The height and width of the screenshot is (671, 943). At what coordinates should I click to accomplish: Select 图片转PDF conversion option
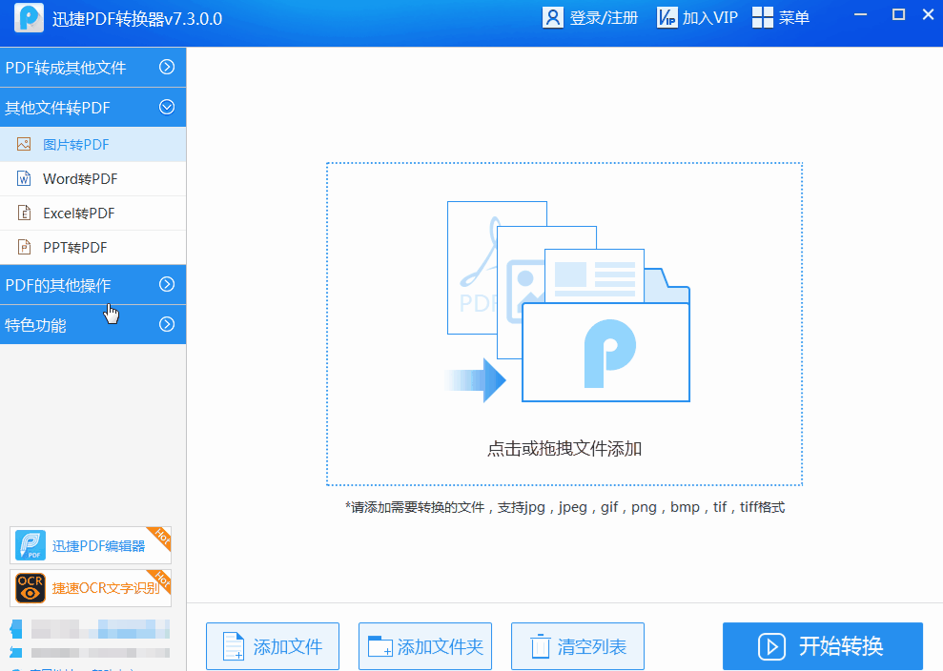[93, 144]
